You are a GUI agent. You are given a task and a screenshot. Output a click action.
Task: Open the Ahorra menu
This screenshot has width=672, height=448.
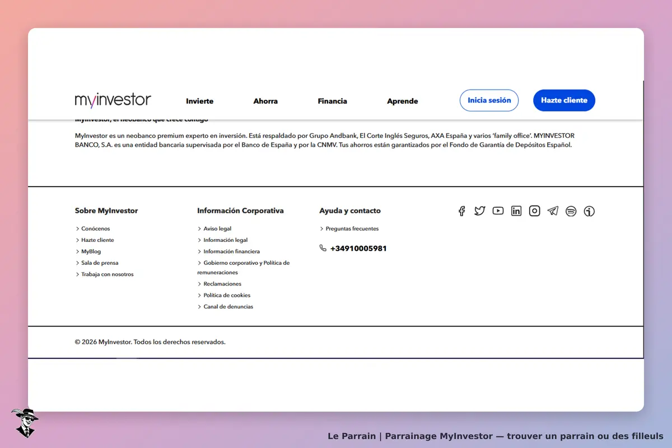pyautogui.click(x=265, y=101)
